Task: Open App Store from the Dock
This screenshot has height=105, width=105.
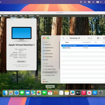Action: click(x=95, y=93)
